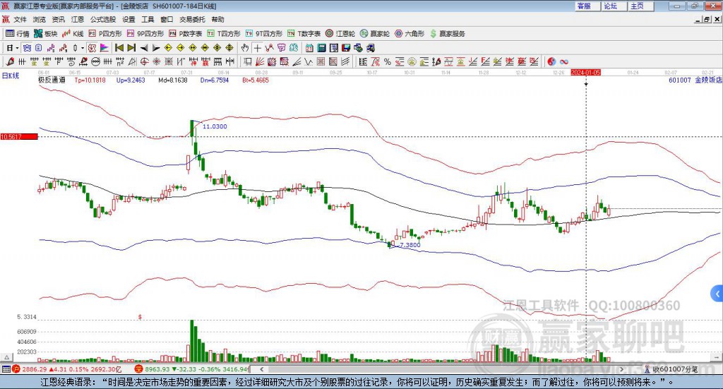Screen dimensions: 723x389
Task: Open the 浏览 menu
Action: click(x=40, y=19)
